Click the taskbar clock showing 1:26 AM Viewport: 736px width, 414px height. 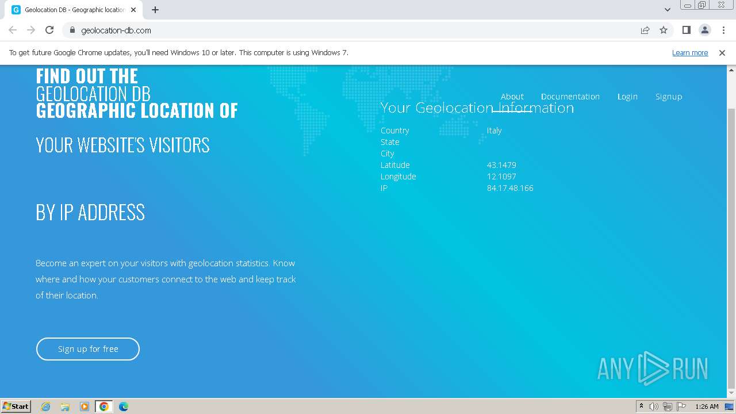pos(707,407)
